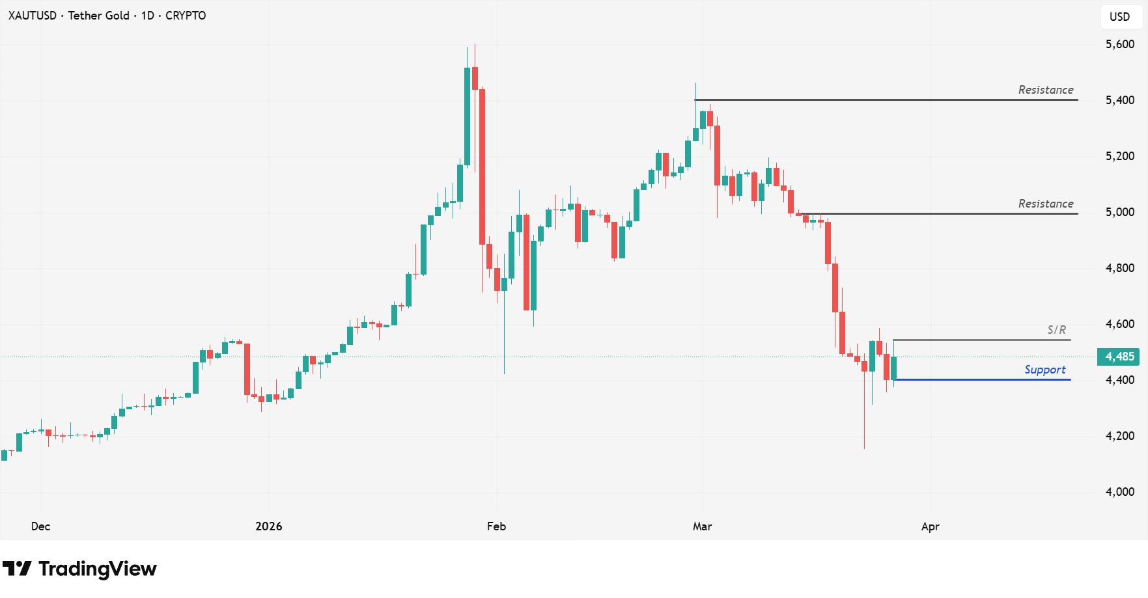The image size is (1148, 598).
Task: Click the TradingView logo icon
Action: 17,569
